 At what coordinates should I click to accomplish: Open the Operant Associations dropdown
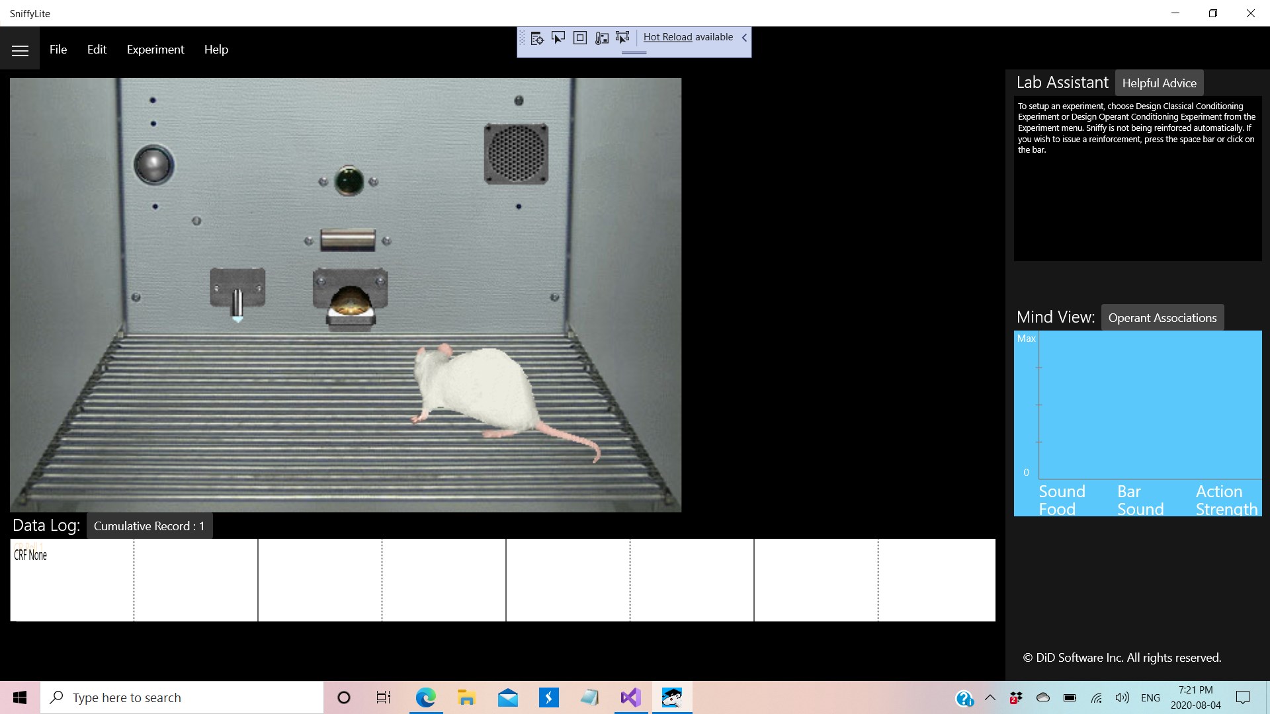[x=1162, y=318]
